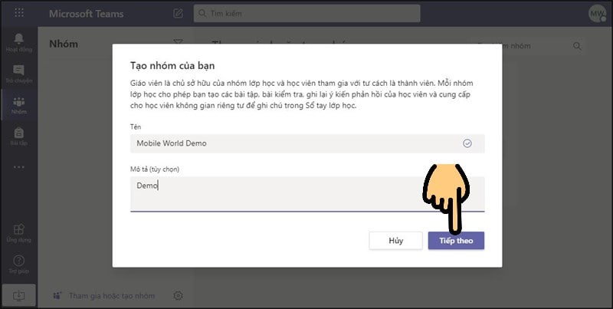Click the Hủy cancel button
Screen dimensions: 613x309
(x=395, y=241)
